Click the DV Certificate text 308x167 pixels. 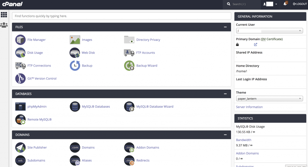[272, 39]
